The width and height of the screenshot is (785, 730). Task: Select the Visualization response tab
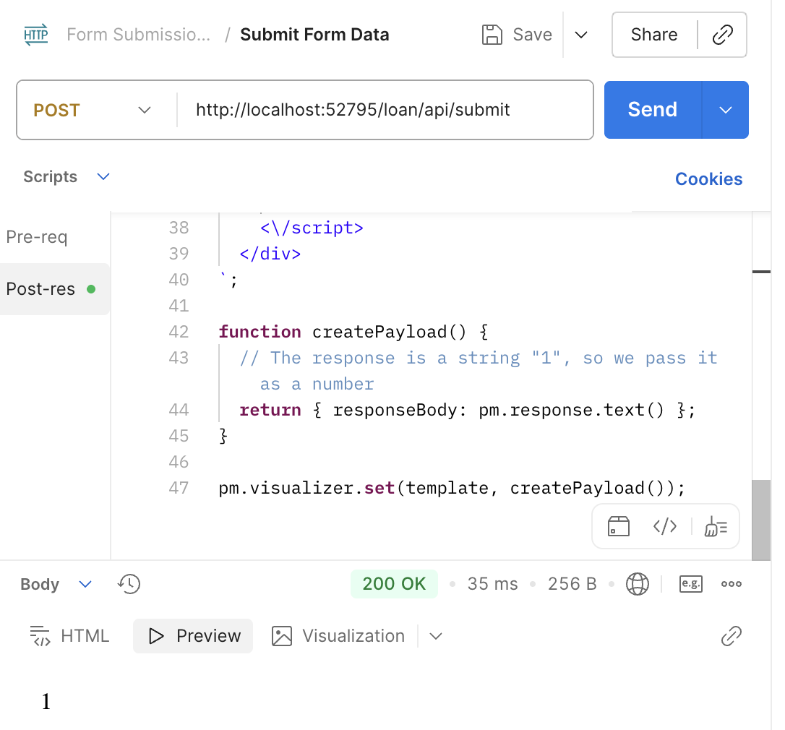click(338, 636)
